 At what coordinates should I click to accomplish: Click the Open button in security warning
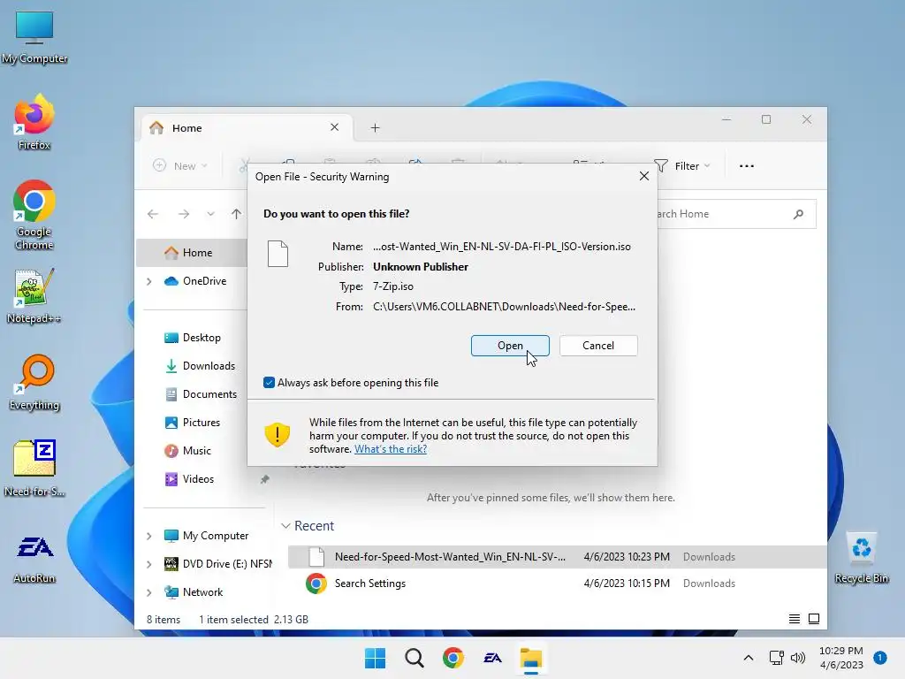pos(510,346)
